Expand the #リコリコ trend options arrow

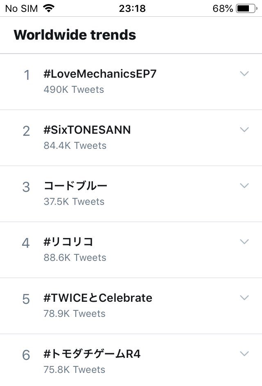(244, 242)
